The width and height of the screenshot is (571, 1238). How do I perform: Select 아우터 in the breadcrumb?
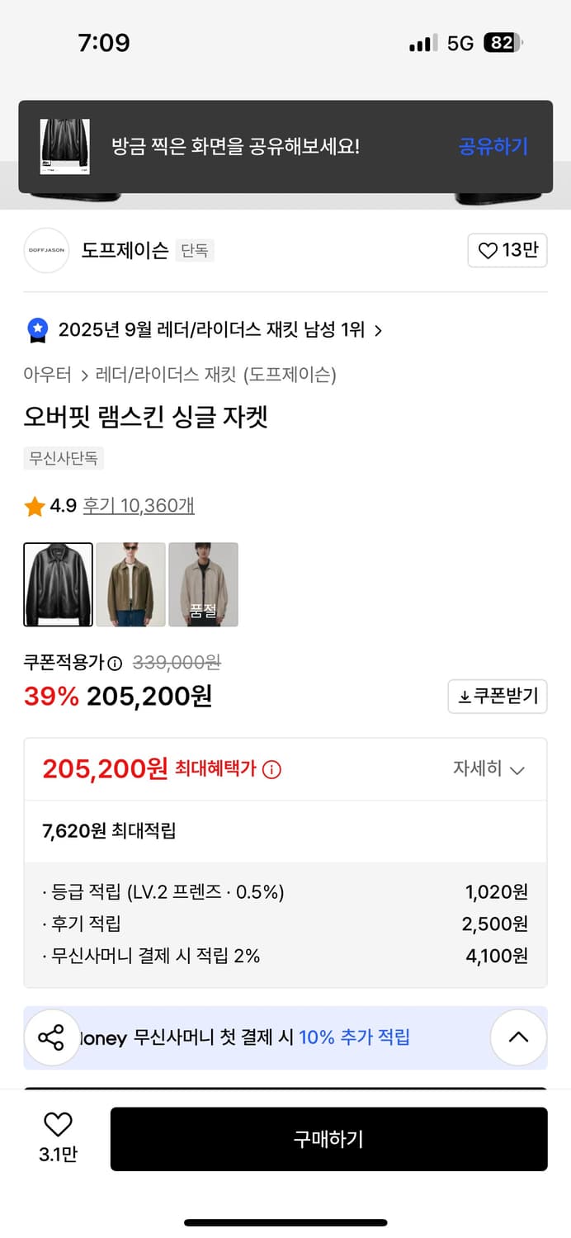[x=44, y=375]
